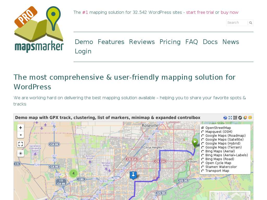Open the Login page

pos(83,51)
